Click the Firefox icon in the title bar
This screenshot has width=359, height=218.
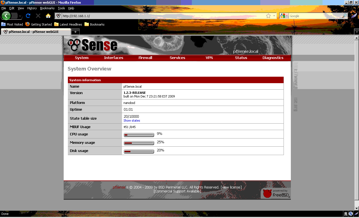pos(3,2)
